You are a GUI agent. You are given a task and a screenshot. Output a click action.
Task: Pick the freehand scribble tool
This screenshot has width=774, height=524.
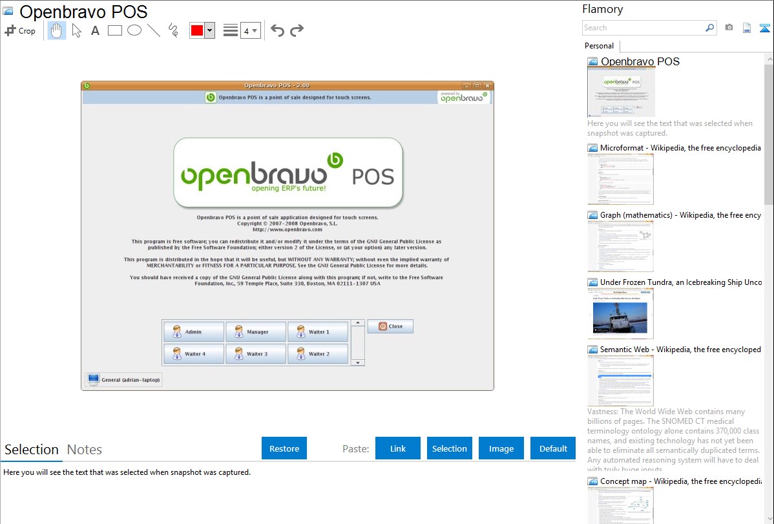coord(173,30)
